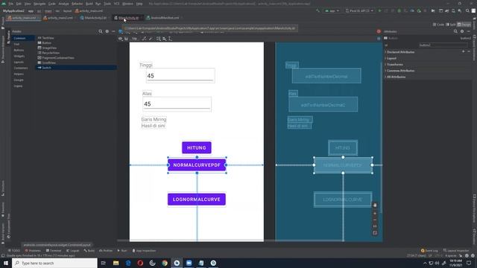Click the Windows Start button
The height and width of the screenshot is (268, 477).
point(6,263)
